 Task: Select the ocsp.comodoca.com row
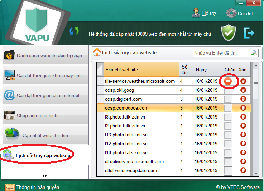pos(174,108)
